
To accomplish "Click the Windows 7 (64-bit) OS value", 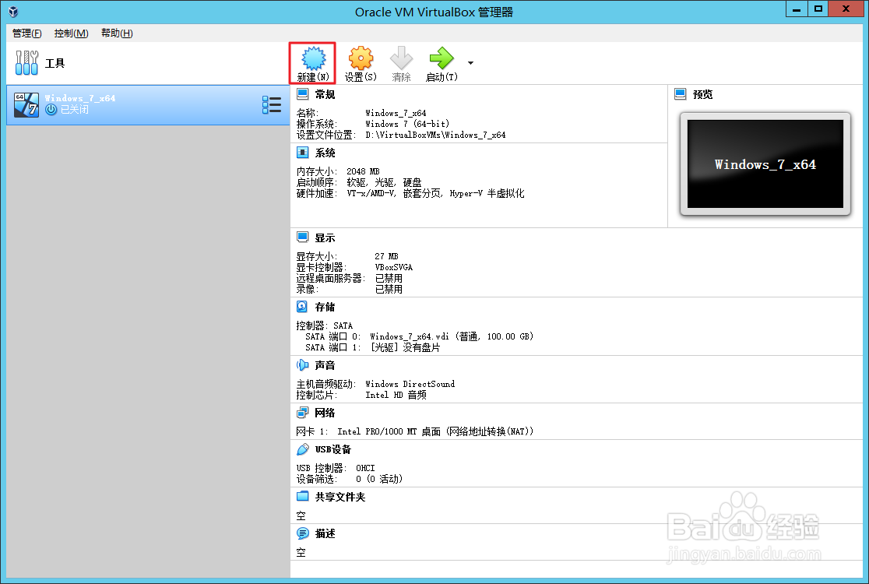I will (x=407, y=124).
